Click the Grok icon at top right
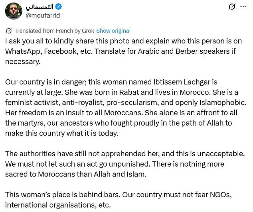This screenshot has height=212, width=253. 232,7
